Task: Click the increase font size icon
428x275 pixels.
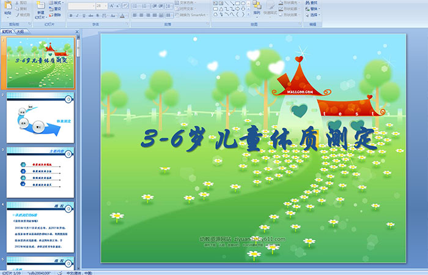Action: point(112,6)
